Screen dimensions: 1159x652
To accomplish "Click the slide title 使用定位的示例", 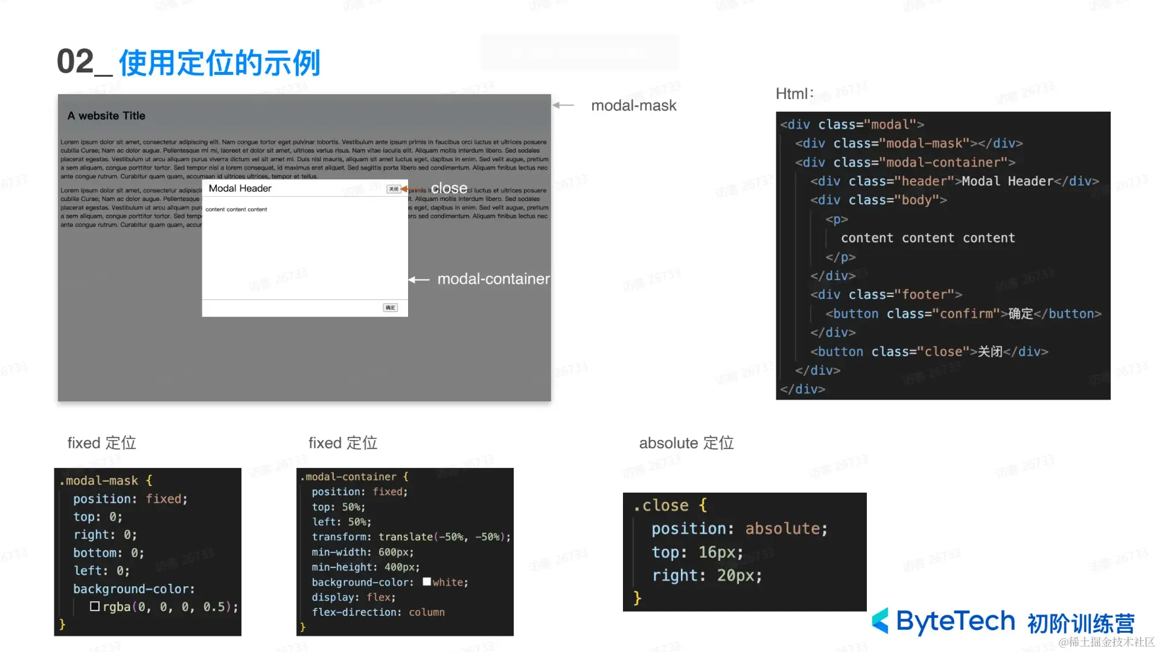I will pos(219,63).
